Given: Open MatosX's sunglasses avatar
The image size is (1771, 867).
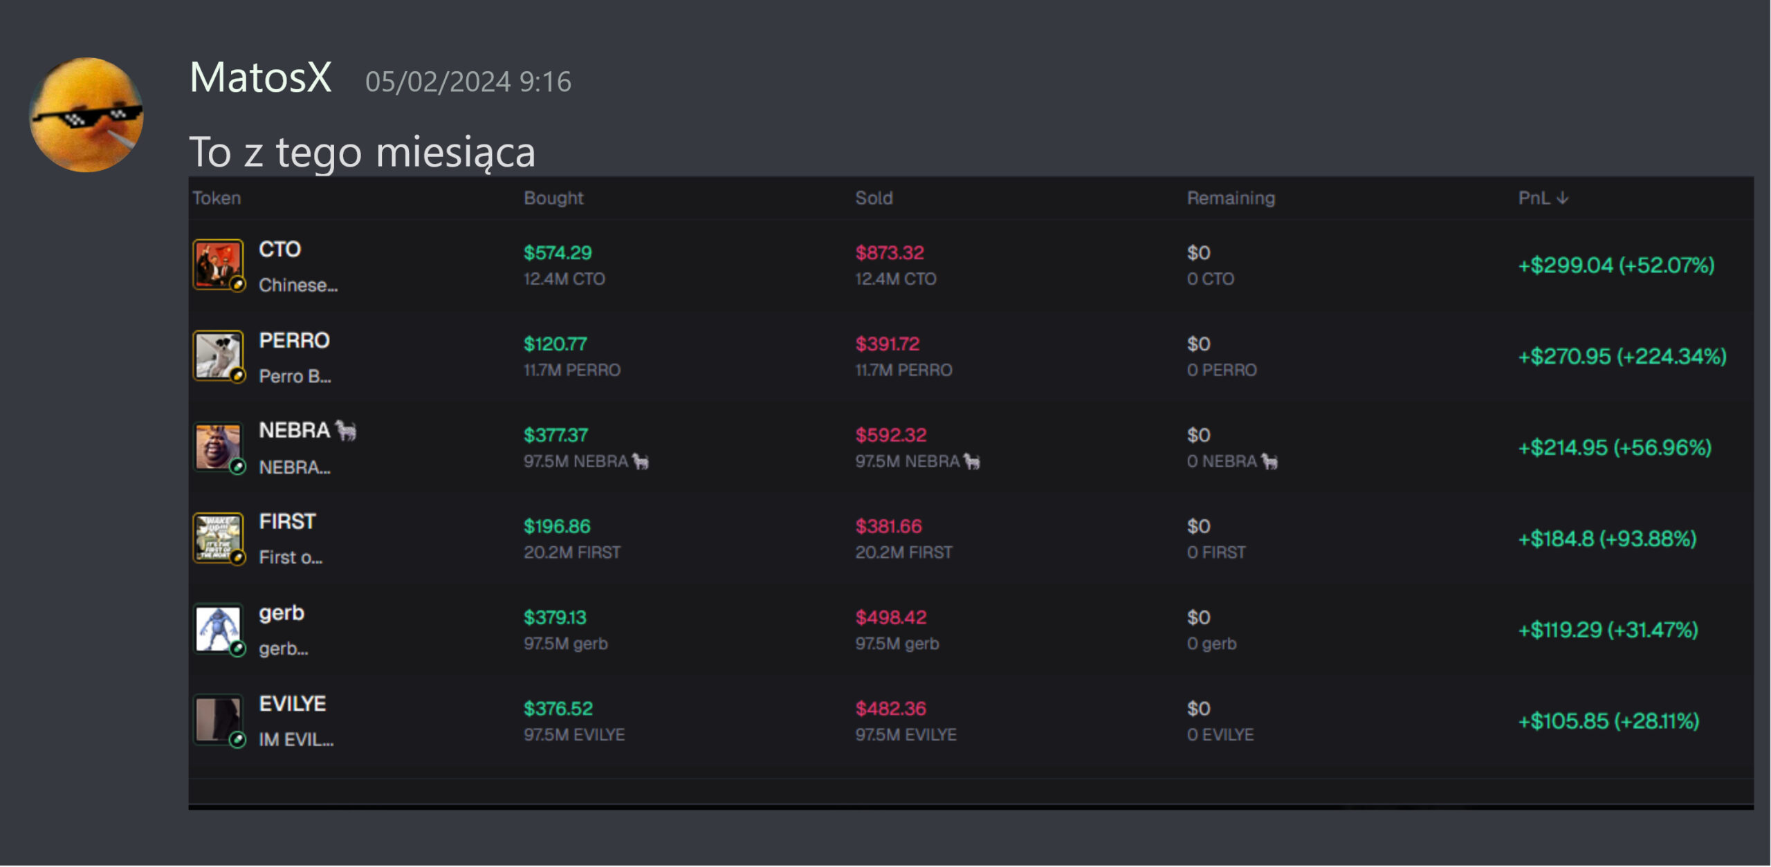Looking at the screenshot, I should pyautogui.click(x=86, y=115).
